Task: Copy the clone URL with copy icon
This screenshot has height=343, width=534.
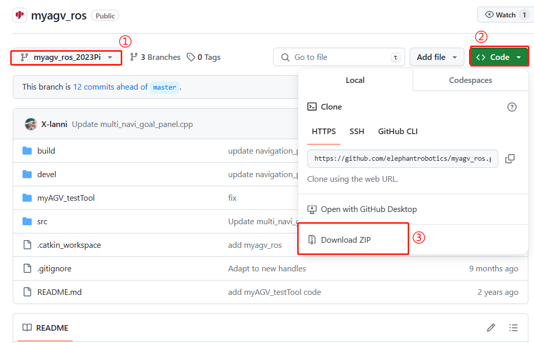Action: (510, 159)
